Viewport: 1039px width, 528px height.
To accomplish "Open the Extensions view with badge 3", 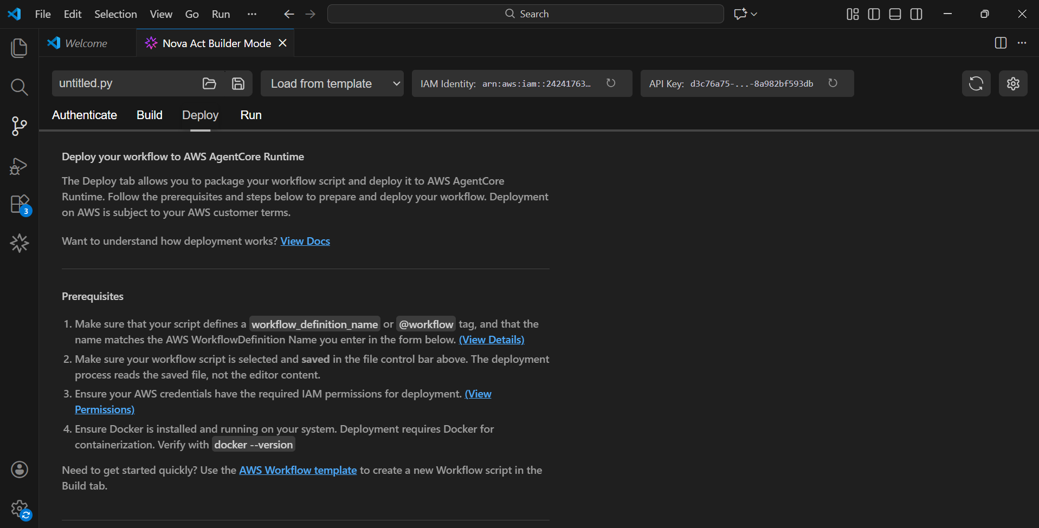I will click(x=19, y=204).
